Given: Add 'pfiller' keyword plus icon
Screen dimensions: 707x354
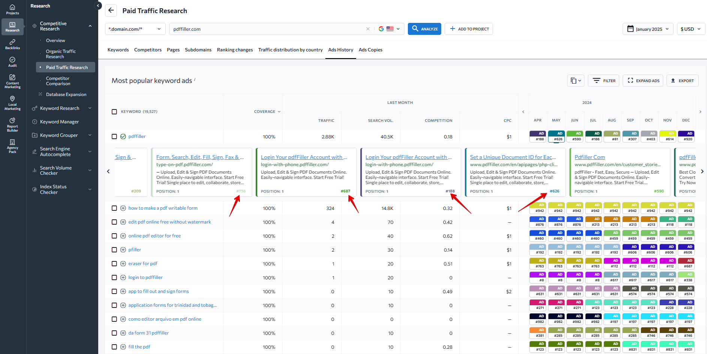Looking at the screenshot, I should (x=123, y=250).
